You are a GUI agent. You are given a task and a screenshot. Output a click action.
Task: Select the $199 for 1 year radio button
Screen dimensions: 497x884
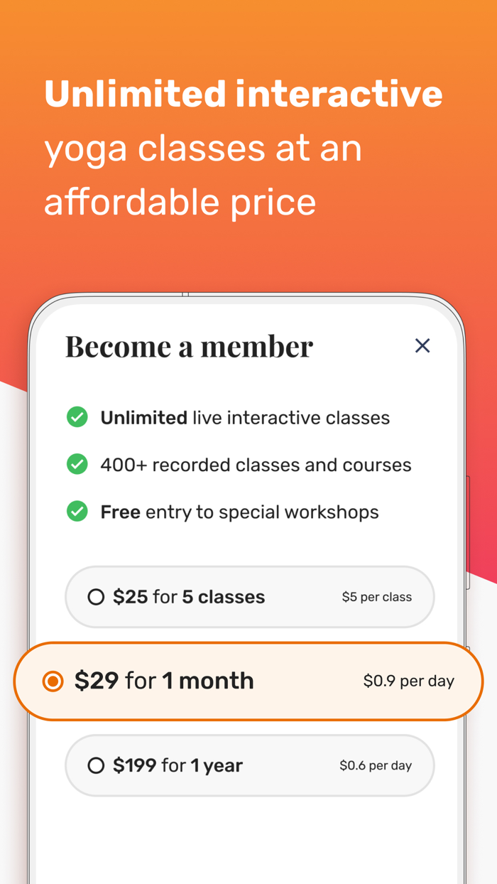click(x=96, y=765)
